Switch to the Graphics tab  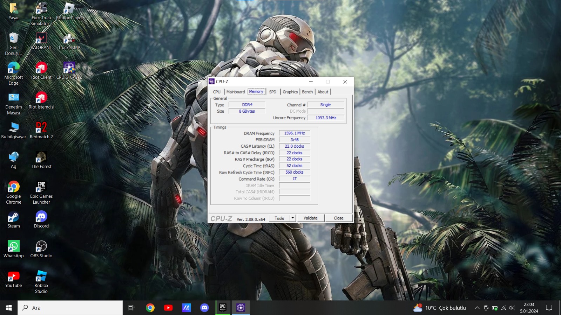tap(290, 92)
